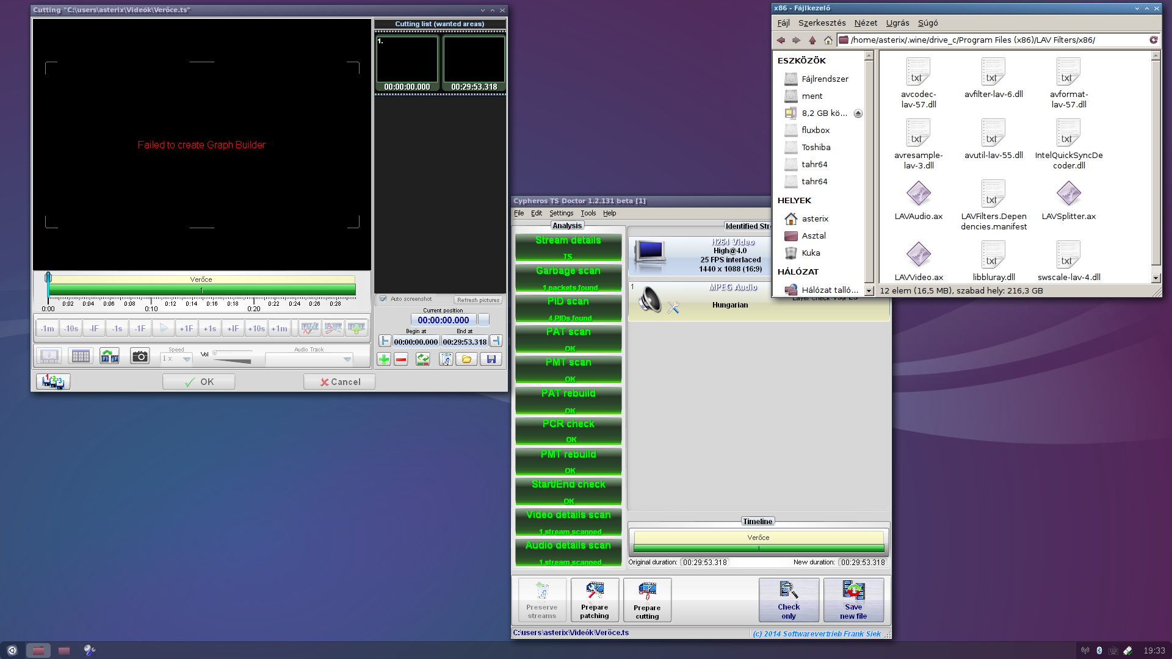Click the set end marker icon

tap(496, 341)
